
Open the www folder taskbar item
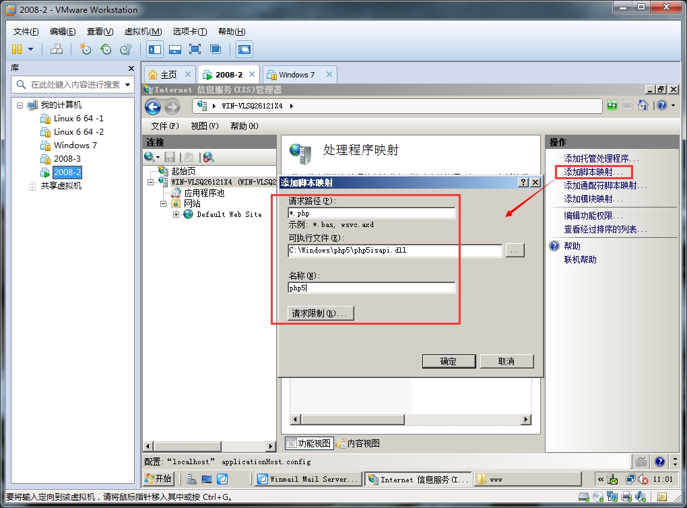(528, 479)
